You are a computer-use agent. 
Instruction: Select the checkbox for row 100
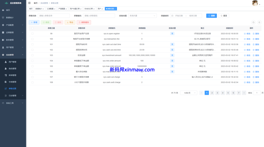click(x=32, y=39)
